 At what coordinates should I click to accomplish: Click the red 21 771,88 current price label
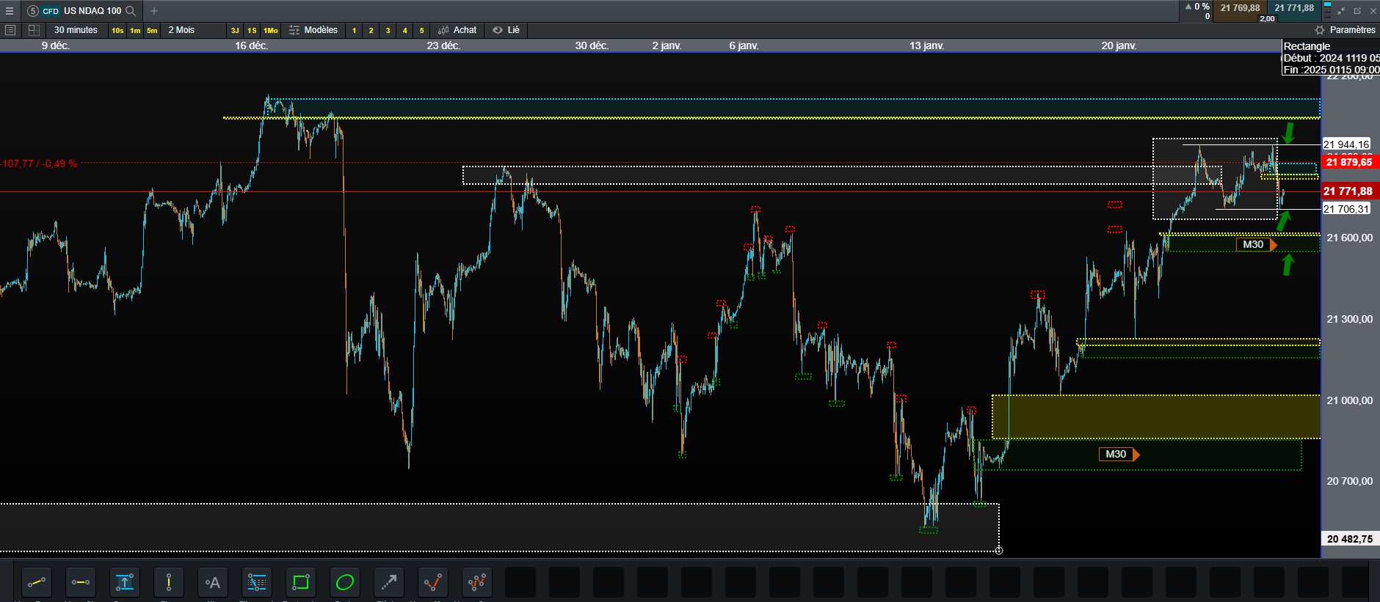point(1350,191)
